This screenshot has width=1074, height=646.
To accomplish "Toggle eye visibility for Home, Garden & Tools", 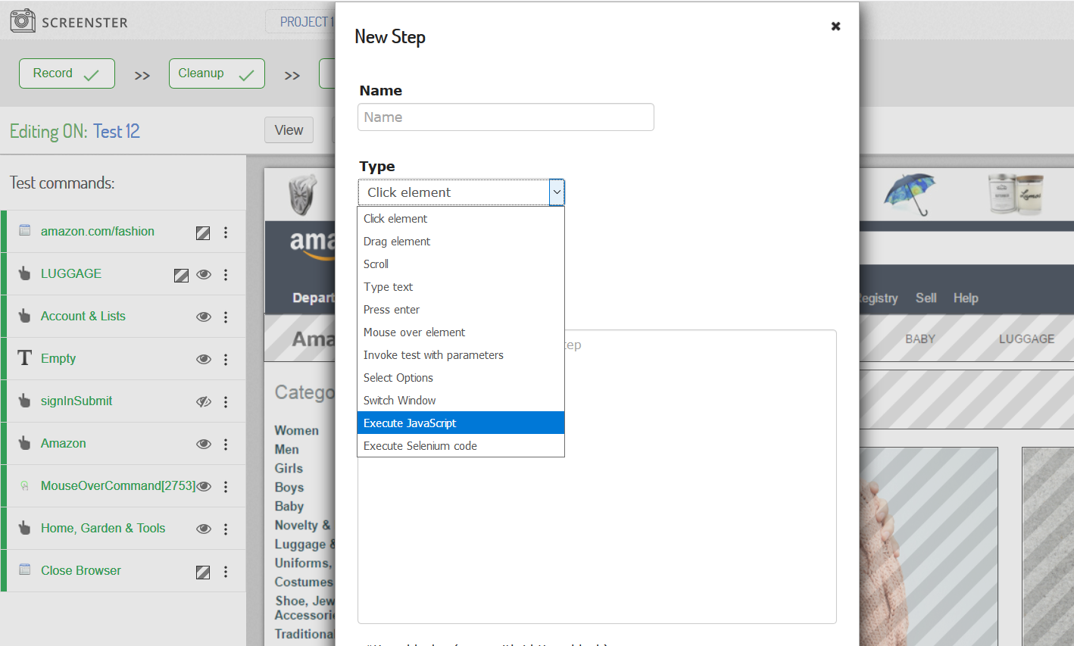I will pos(204,529).
